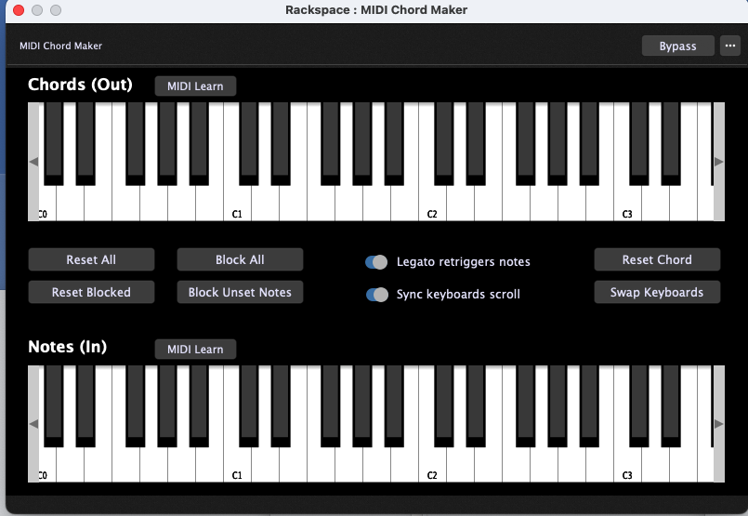This screenshot has height=516, width=748.
Task: Click right arrow of Notes keyboard
Action: pyautogui.click(x=719, y=424)
